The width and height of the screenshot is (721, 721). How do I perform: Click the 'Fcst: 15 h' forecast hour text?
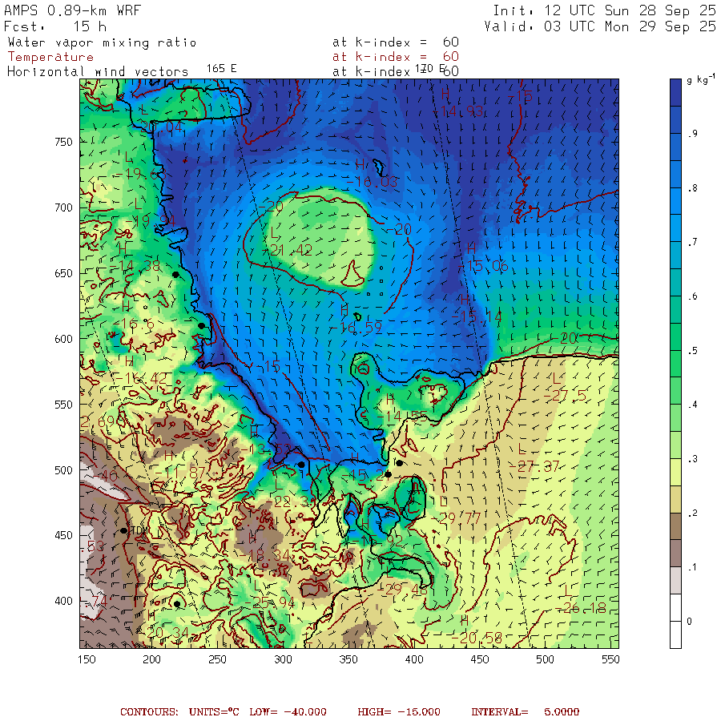click(x=55, y=26)
